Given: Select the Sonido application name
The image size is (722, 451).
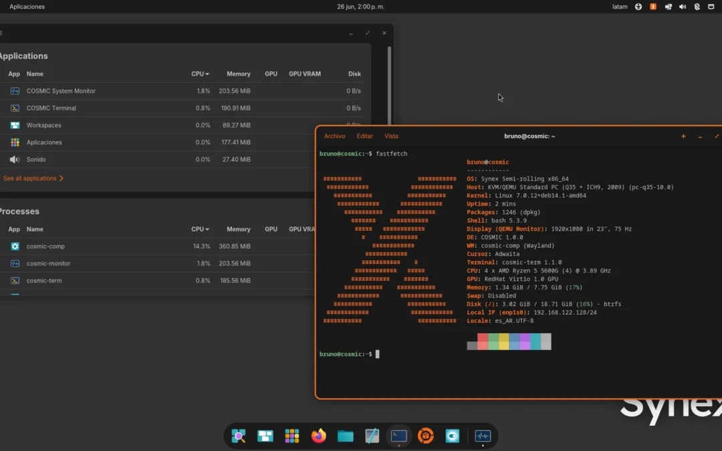Looking at the screenshot, I should point(36,159).
